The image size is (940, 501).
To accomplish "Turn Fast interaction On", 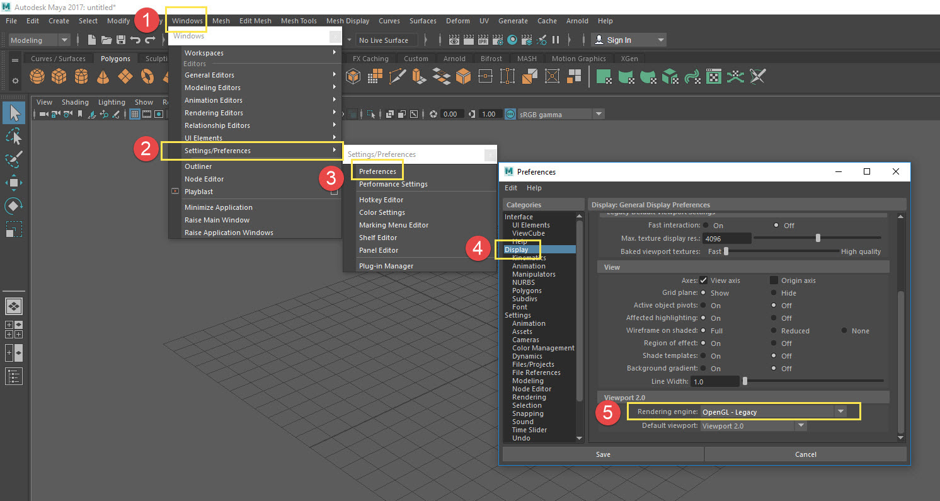I will coord(706,225).
